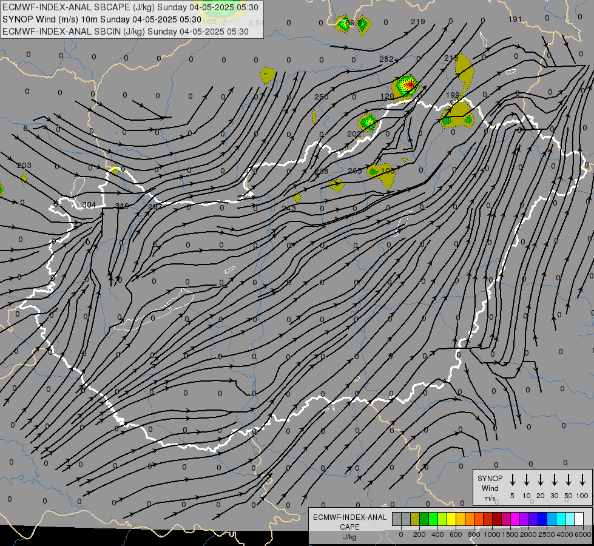Click the 5 m/s wind arrow symbol

[512, 480]
